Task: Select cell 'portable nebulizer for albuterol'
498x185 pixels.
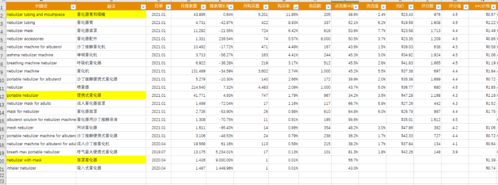Action: pos(41,79)
